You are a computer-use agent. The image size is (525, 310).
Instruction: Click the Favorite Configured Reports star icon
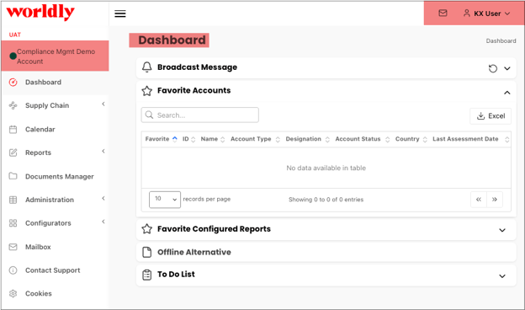pyautogui.click(x=146, y=229)
